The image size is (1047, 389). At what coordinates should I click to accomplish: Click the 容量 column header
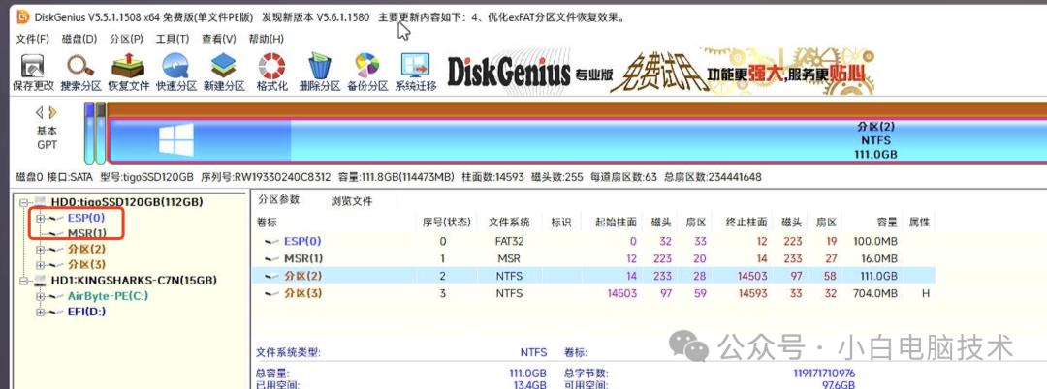point(886,223)
